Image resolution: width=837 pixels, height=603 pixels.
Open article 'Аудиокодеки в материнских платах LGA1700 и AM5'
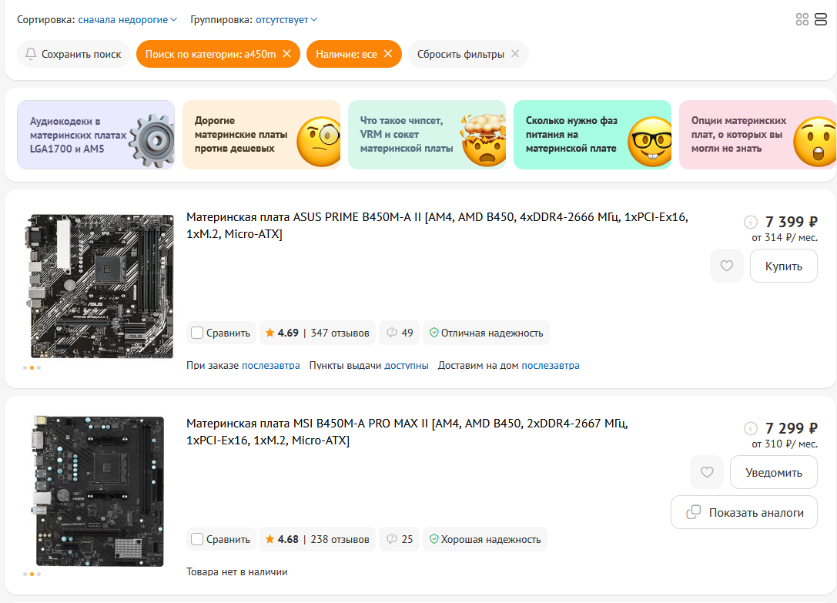coord(96,135)
